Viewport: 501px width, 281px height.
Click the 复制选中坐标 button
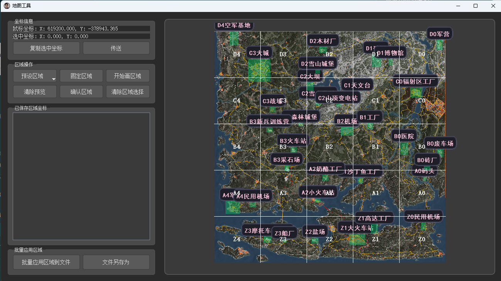(x=46, y=48)
